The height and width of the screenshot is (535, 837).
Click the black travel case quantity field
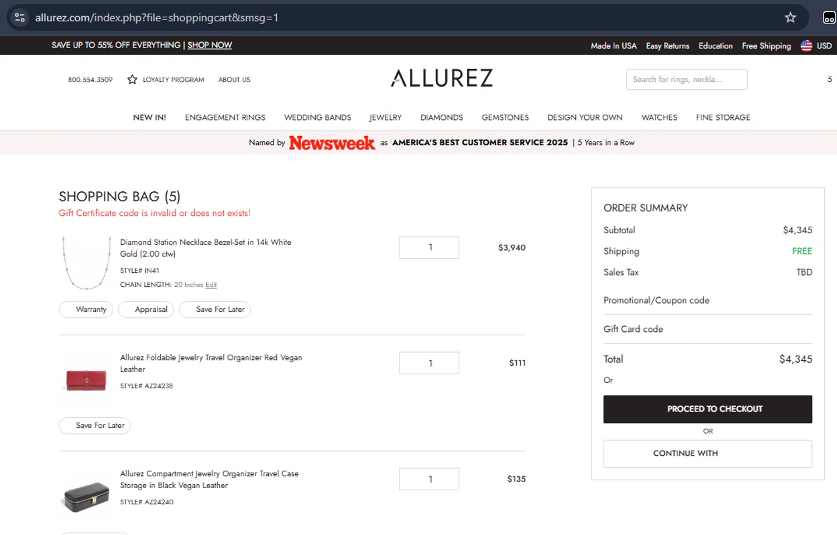click(429, 479)
